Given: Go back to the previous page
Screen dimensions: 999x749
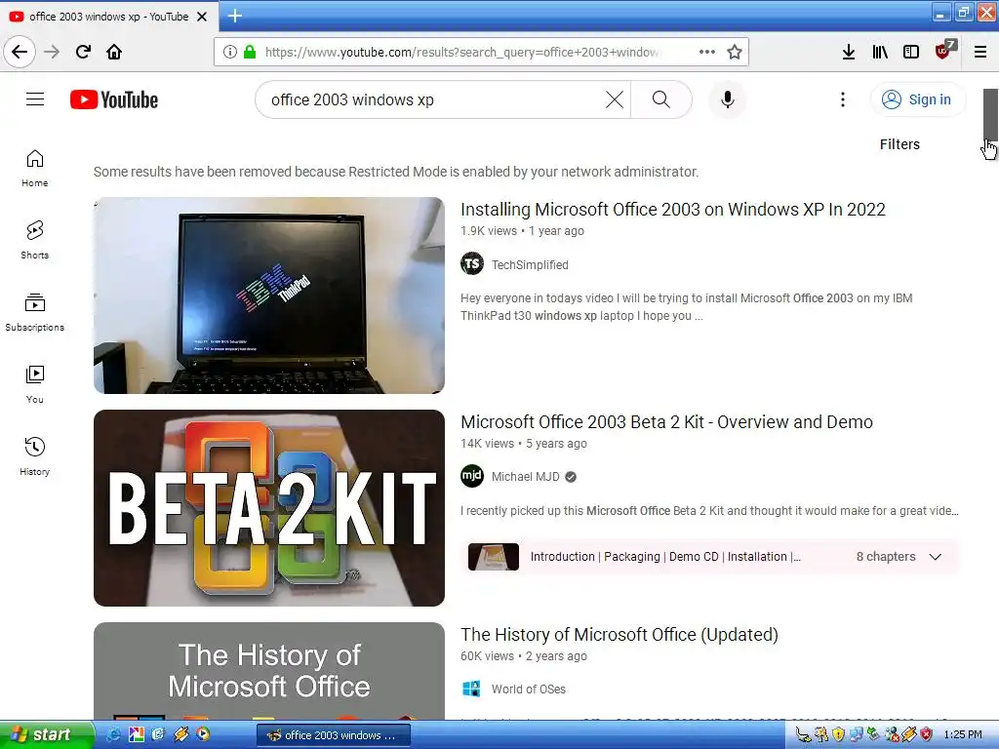Looking at the screenshot, I should click(x=20, y=52).
